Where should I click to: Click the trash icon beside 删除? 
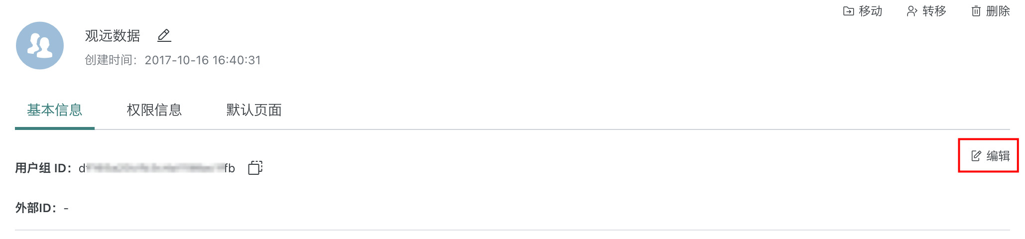pos(976,11)
